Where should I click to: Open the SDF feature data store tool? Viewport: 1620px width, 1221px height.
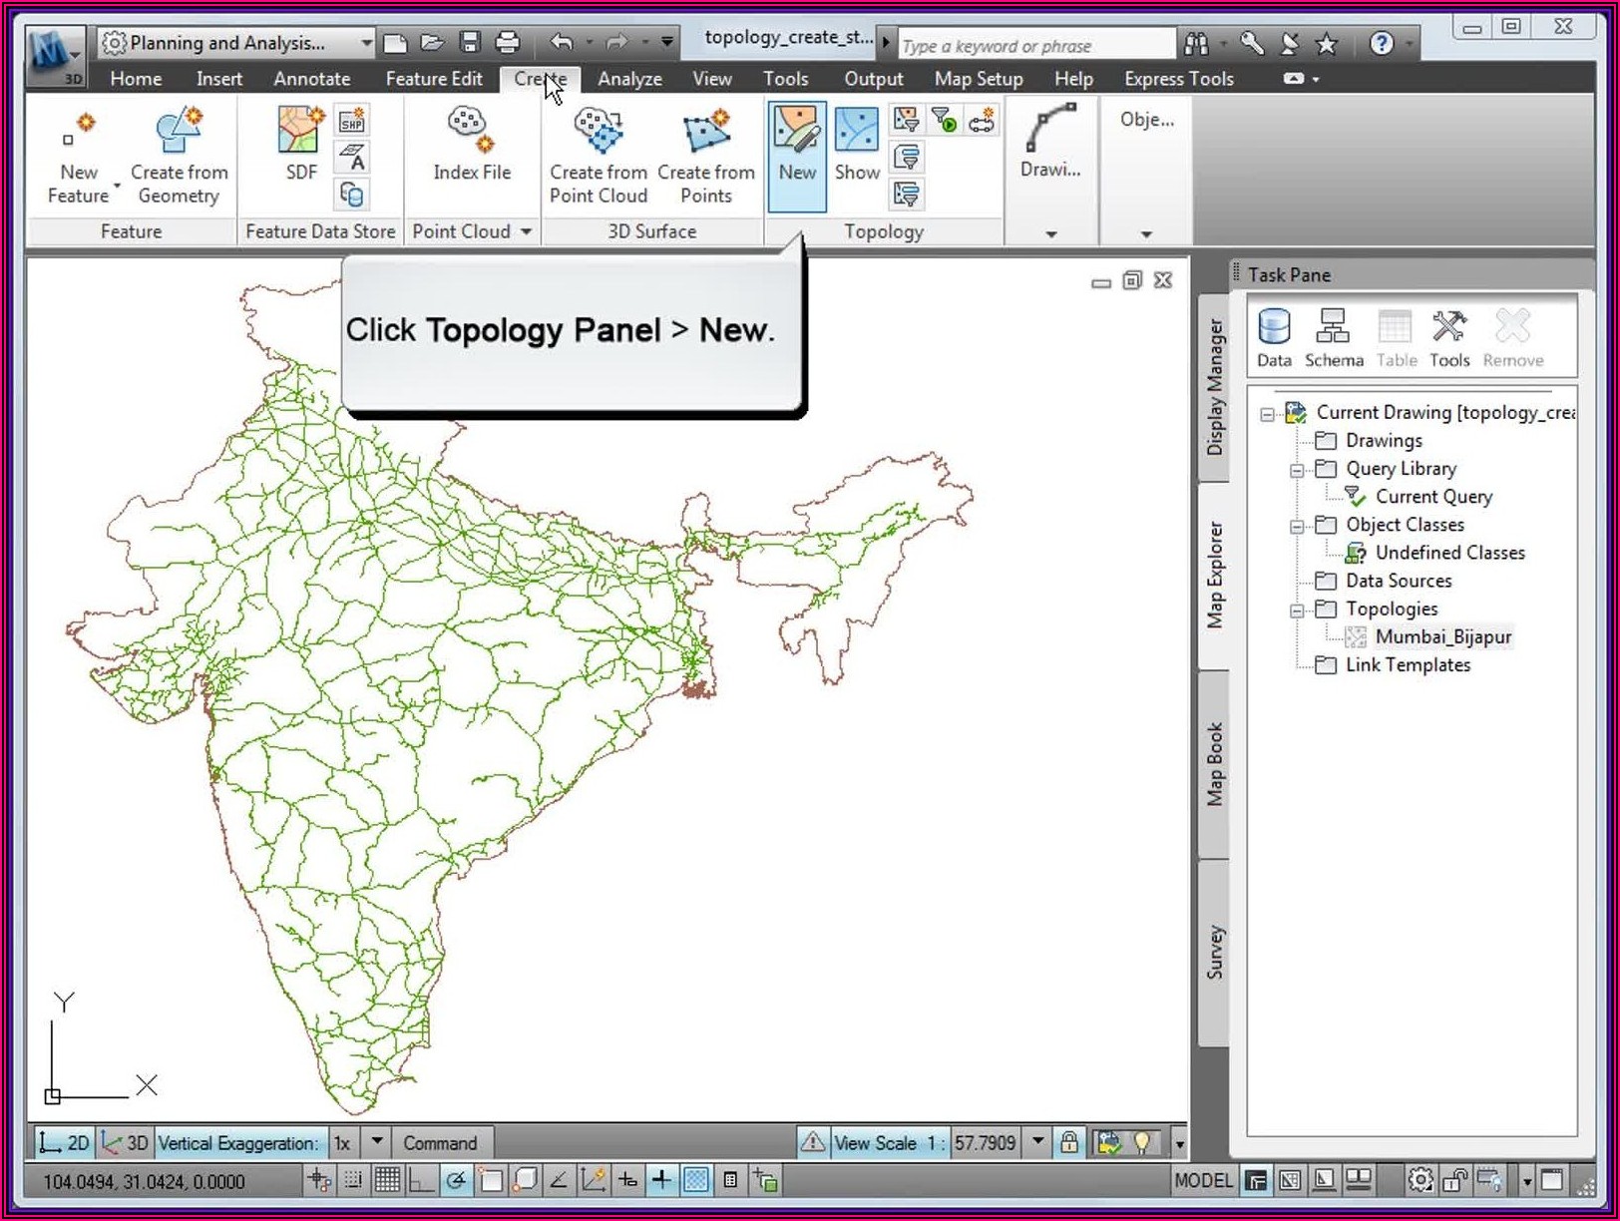[x=300, y=145]
